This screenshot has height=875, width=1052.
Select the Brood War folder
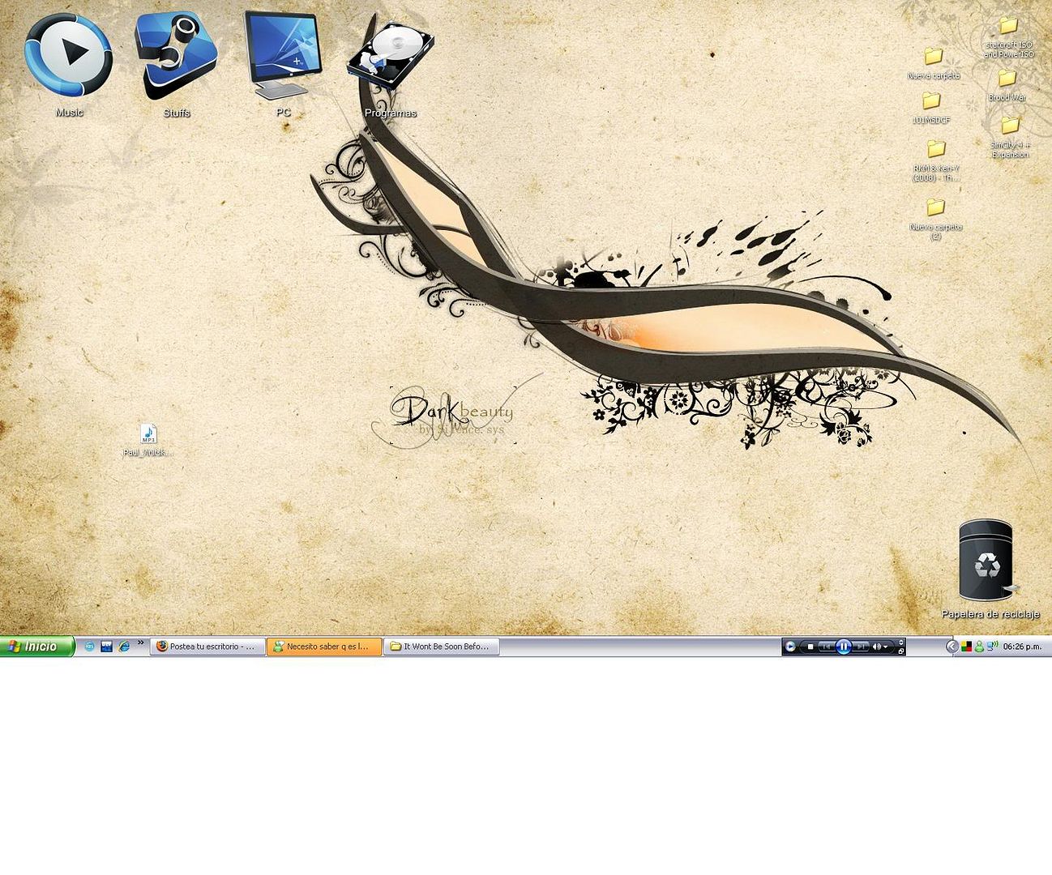point(1007,79)
